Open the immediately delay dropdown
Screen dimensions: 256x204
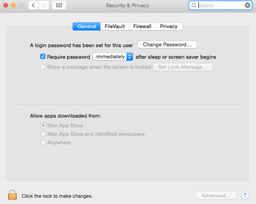pyautogui.click(x=113, y=56)
